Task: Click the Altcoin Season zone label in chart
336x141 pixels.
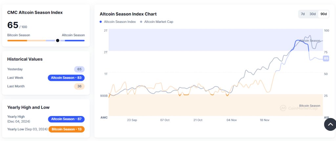Action: (x=310, y=41)
